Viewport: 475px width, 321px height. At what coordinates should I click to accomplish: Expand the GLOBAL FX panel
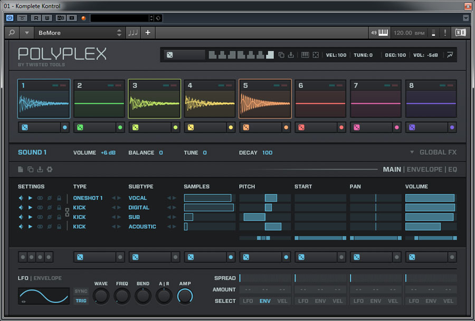[433, 153]
